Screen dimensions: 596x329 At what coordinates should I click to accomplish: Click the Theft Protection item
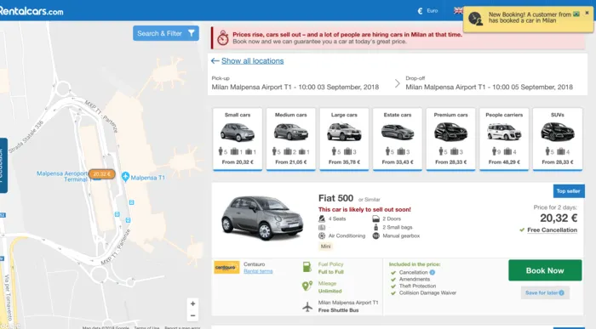[417, 286]
